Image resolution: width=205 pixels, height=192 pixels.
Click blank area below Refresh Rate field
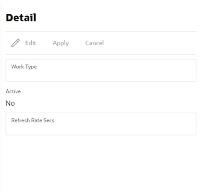tap(101, 163)
